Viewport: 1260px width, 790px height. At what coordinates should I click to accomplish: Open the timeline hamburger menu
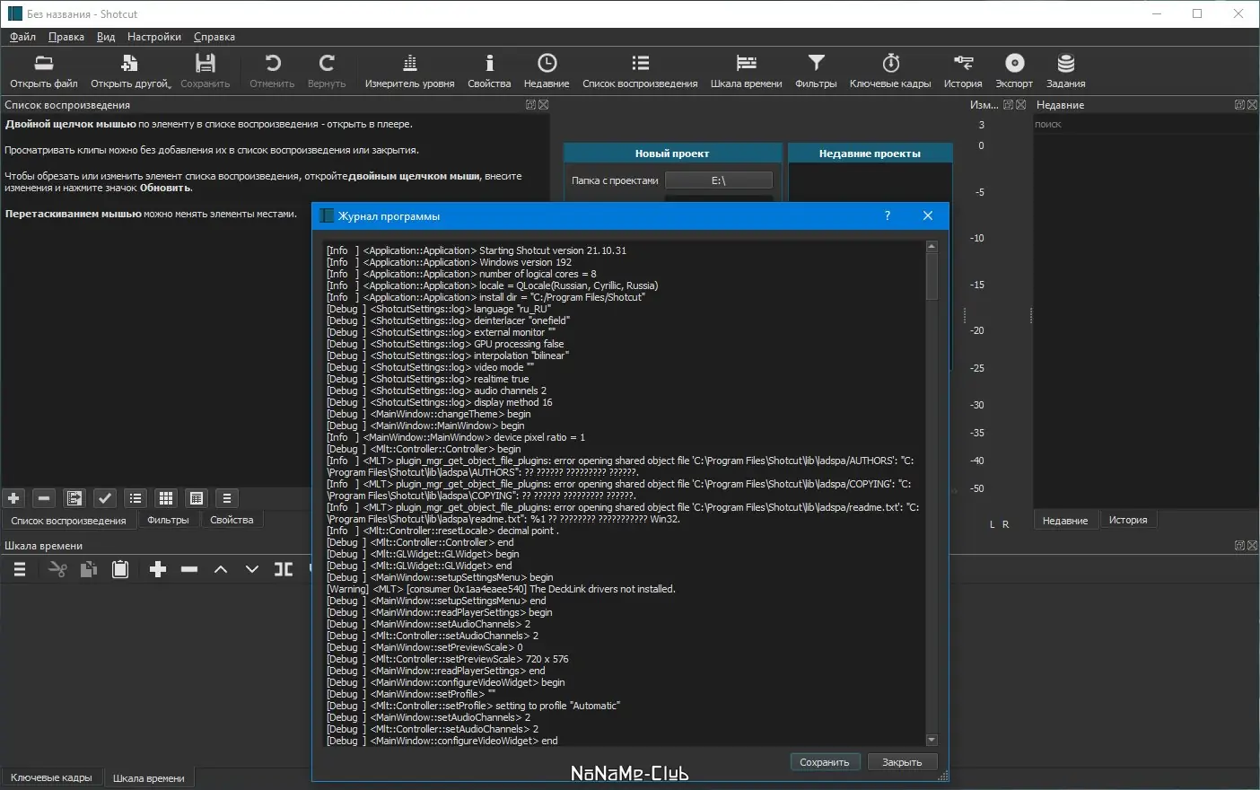(x=20, y=569)
